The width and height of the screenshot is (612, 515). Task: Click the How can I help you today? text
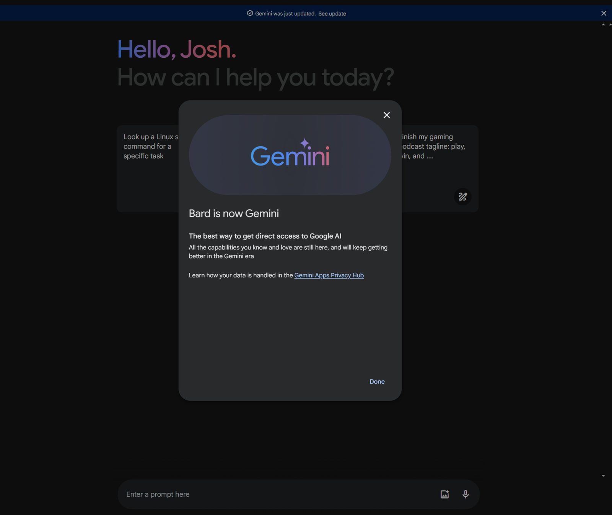[256, 78]
